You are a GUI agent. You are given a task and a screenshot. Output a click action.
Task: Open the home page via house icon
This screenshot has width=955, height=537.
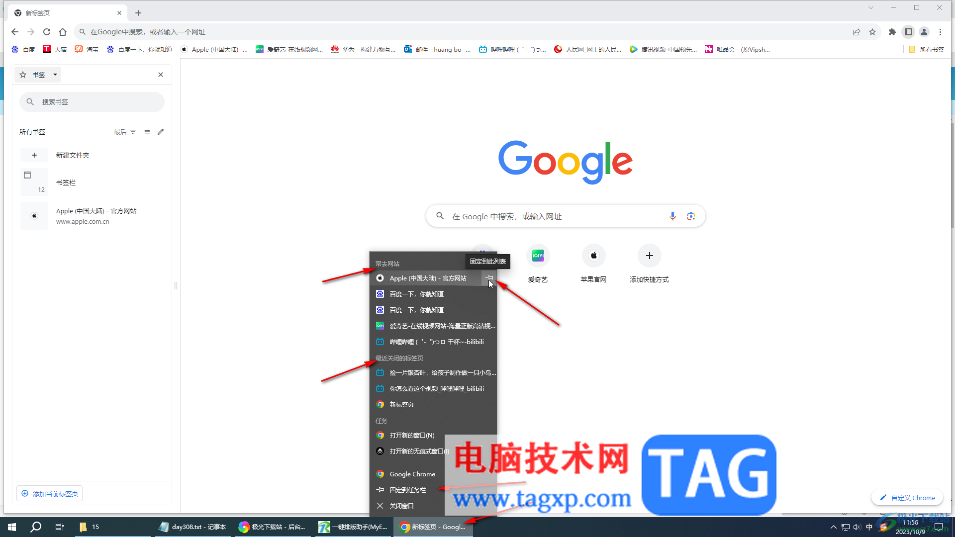click(x=63, y=32)
